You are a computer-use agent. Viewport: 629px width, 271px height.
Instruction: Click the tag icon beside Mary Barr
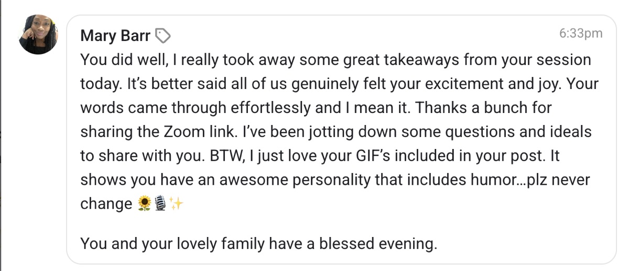pos(163,36)
